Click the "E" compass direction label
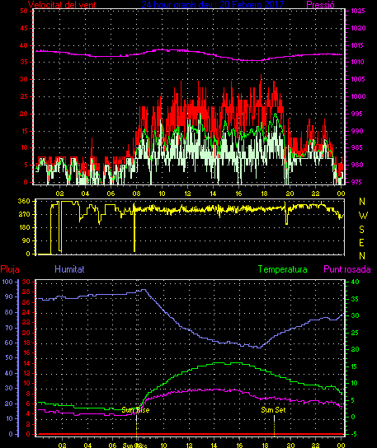 click(361, 243)
